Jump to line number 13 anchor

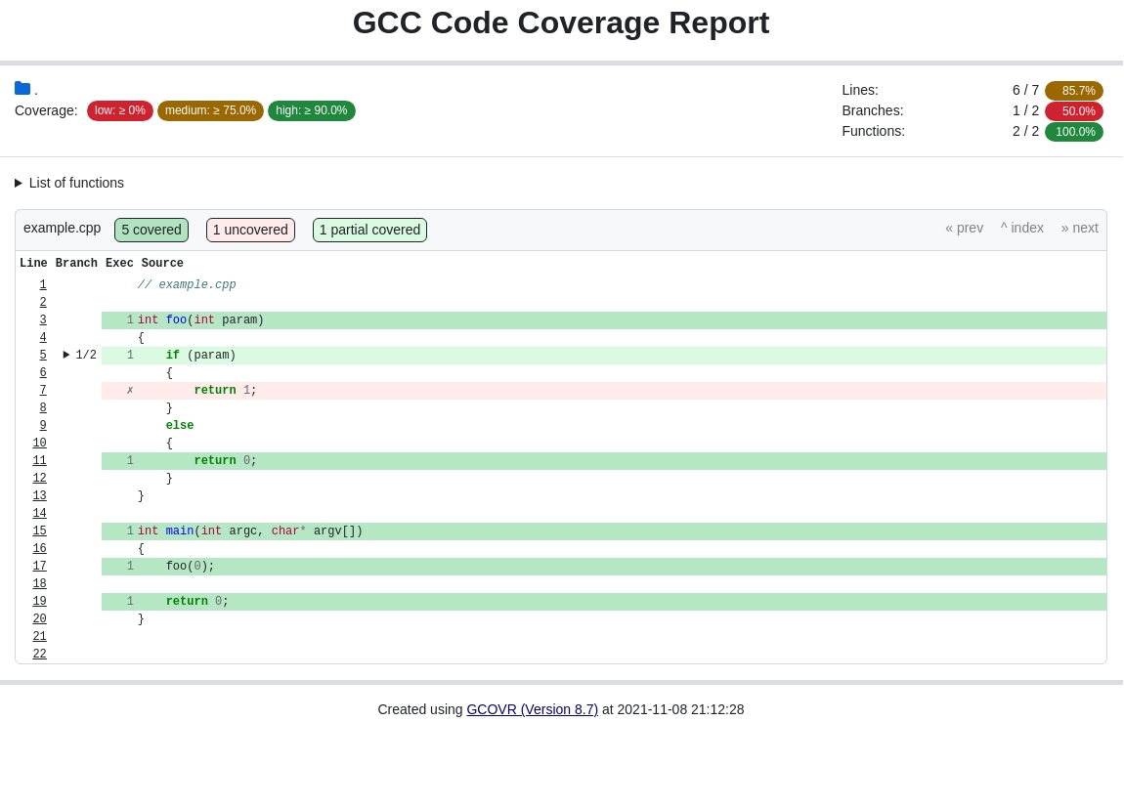(x=39, y=495)
